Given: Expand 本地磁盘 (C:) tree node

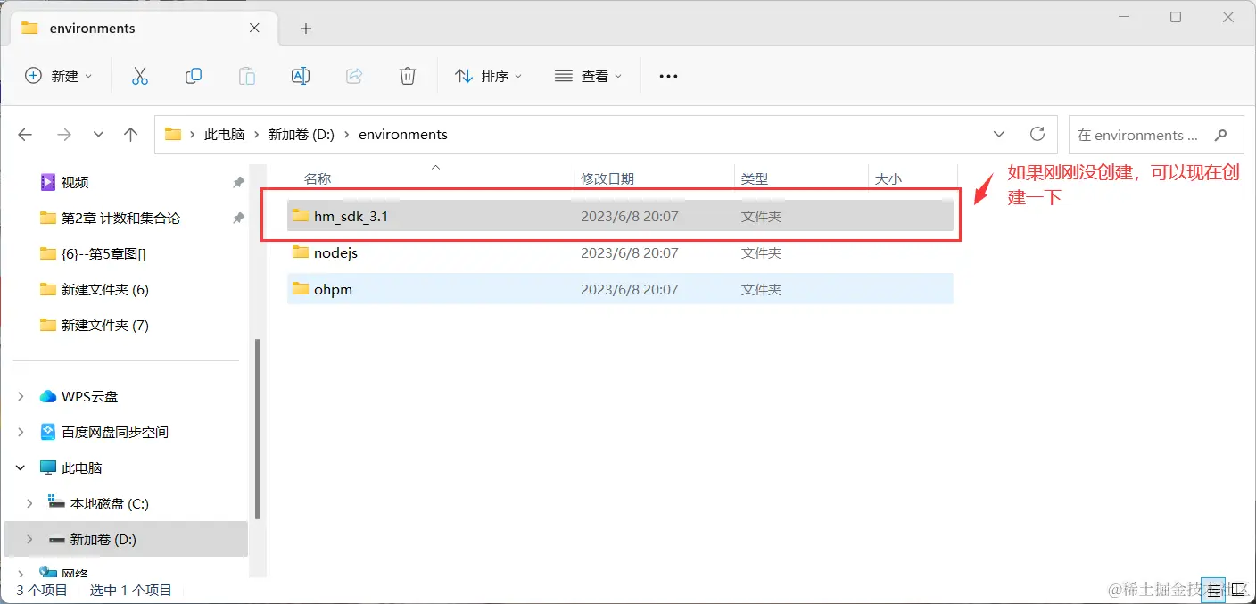Looking at the screenshot, I should 29,503.
